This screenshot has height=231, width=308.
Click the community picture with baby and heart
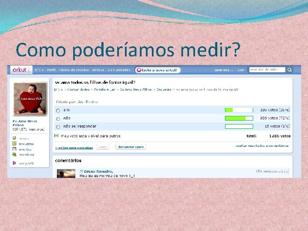pyautogui.click(x=30, y=99)
